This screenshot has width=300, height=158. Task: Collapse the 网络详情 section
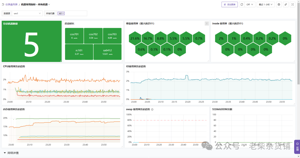pos(5,153)
